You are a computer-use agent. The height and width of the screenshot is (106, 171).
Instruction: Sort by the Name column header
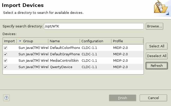pos(64,41)
